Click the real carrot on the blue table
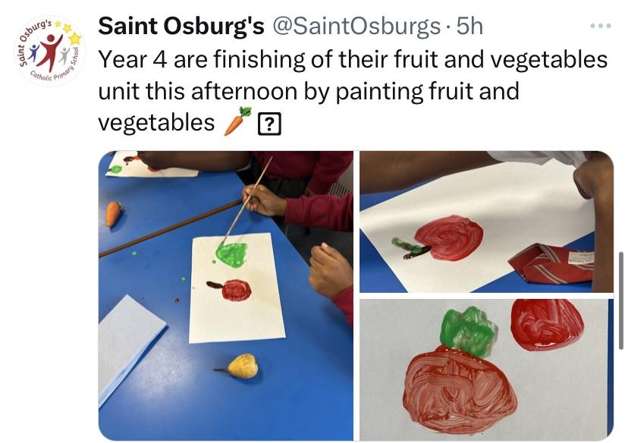This screenshot has height=443, width=628. 113,214
